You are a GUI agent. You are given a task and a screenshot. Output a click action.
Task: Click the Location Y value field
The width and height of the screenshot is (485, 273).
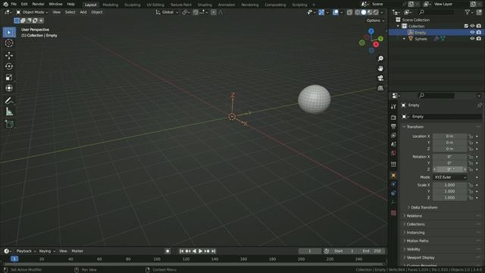[x=449, y=143]
